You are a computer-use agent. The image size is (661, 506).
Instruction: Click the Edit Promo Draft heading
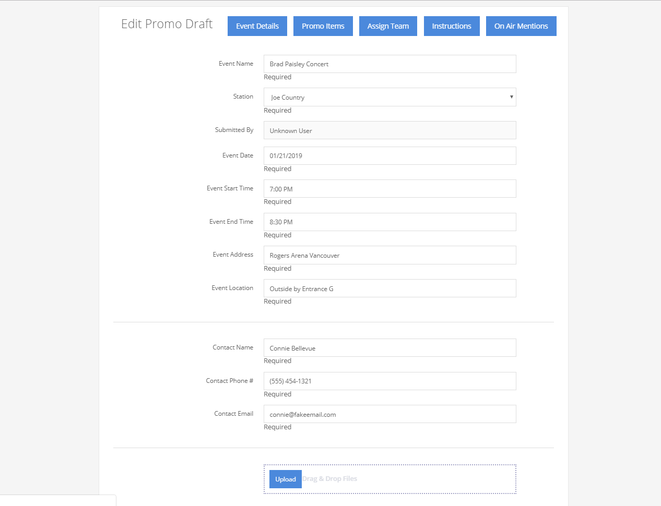(x=167, y=24)
